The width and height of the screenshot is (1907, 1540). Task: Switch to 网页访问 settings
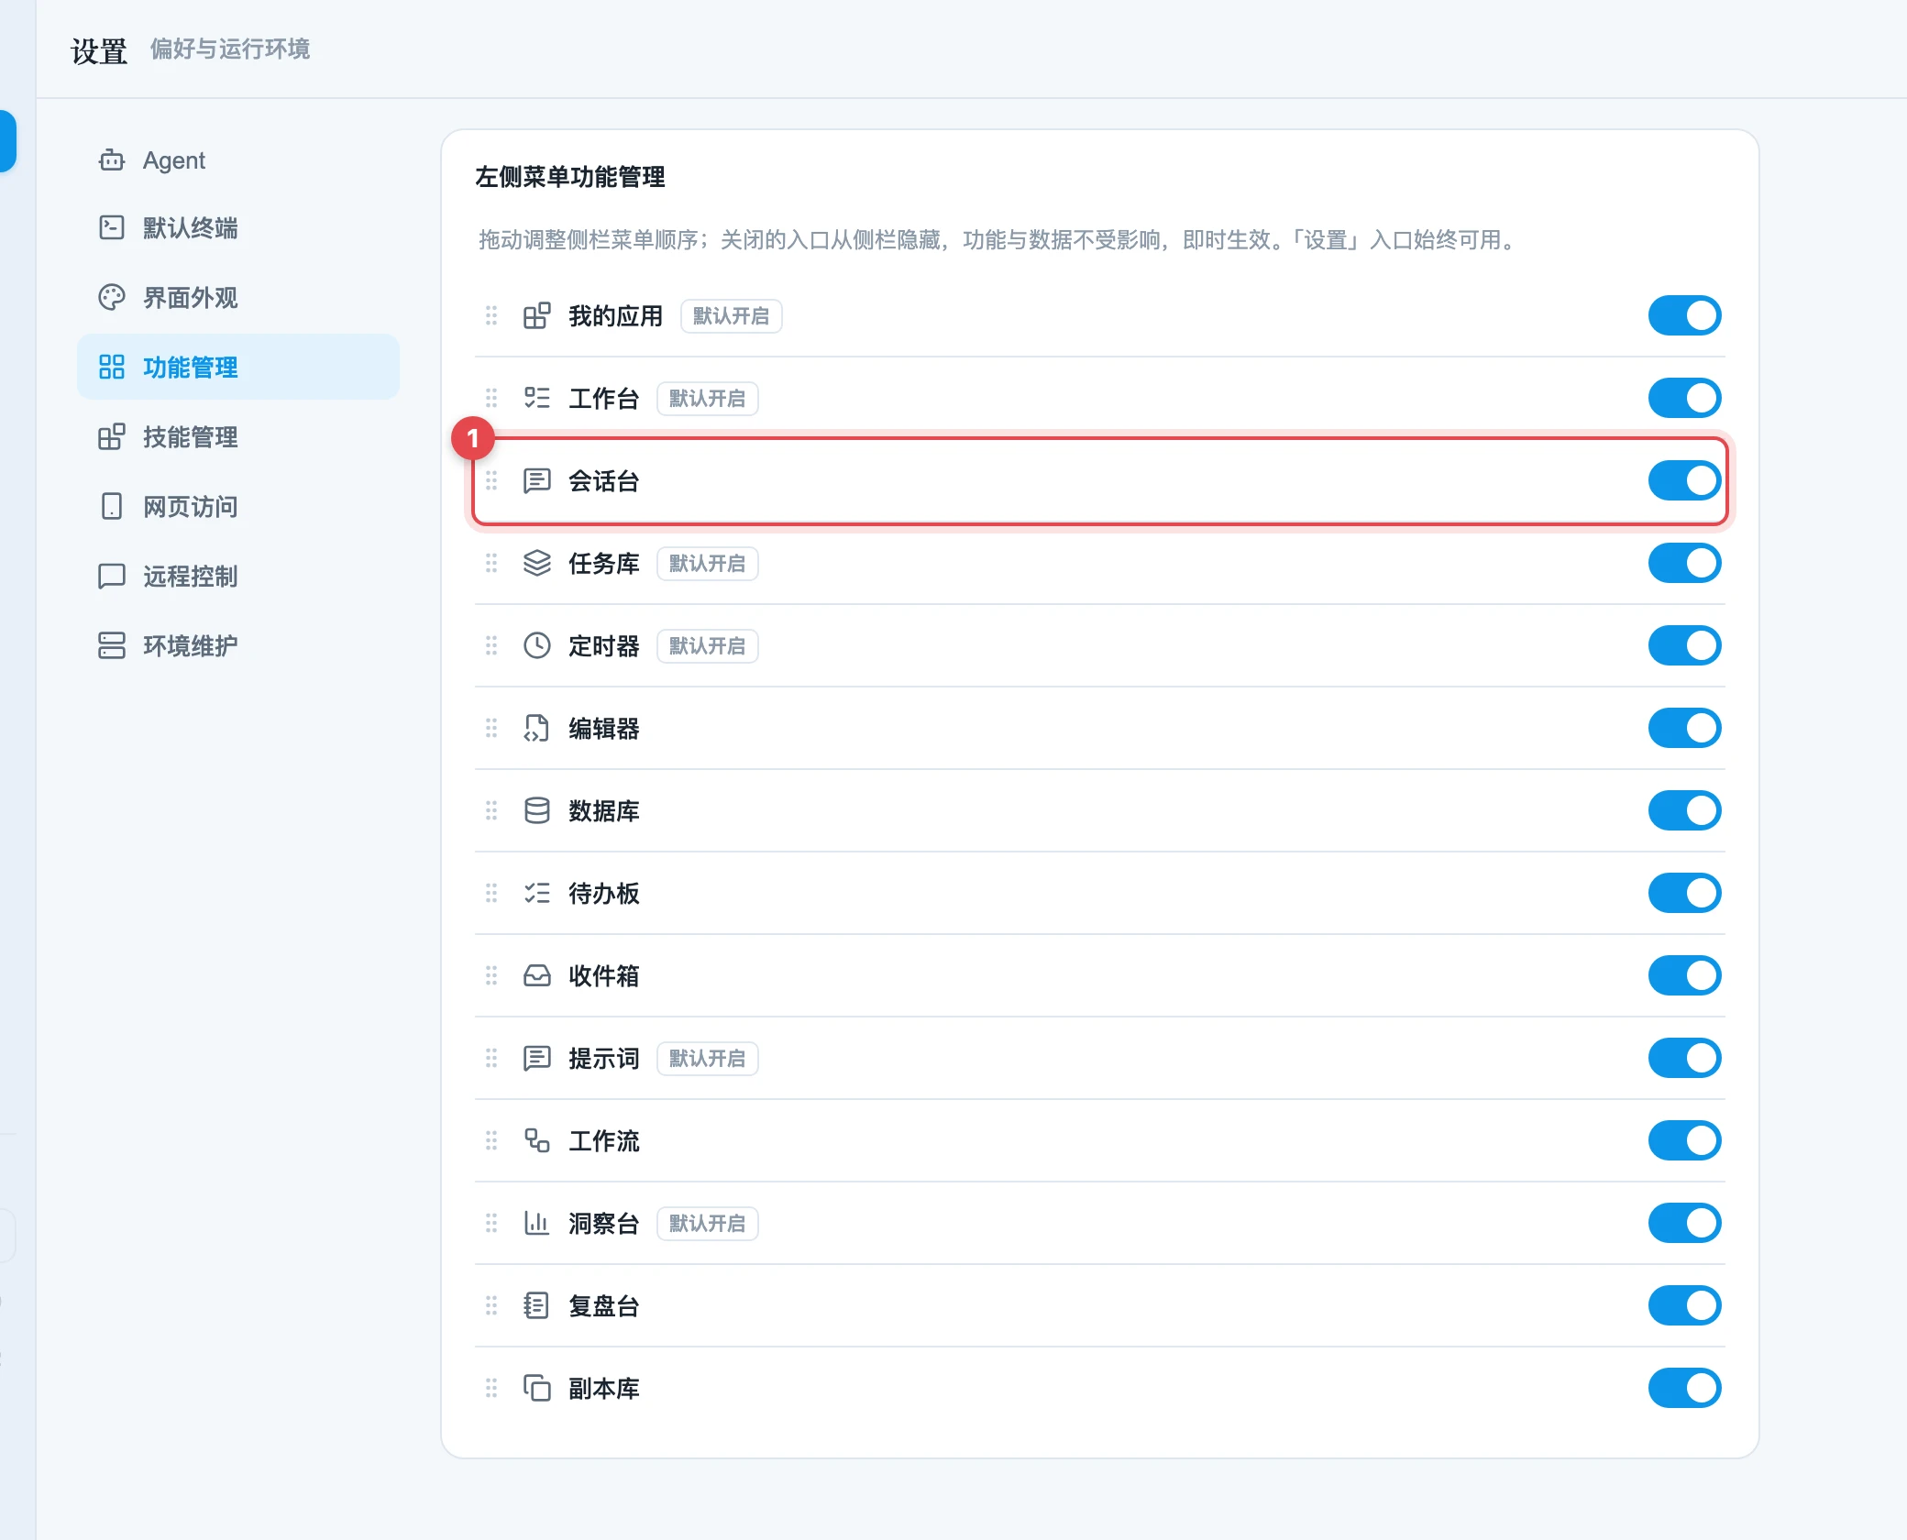coord(238,507)
